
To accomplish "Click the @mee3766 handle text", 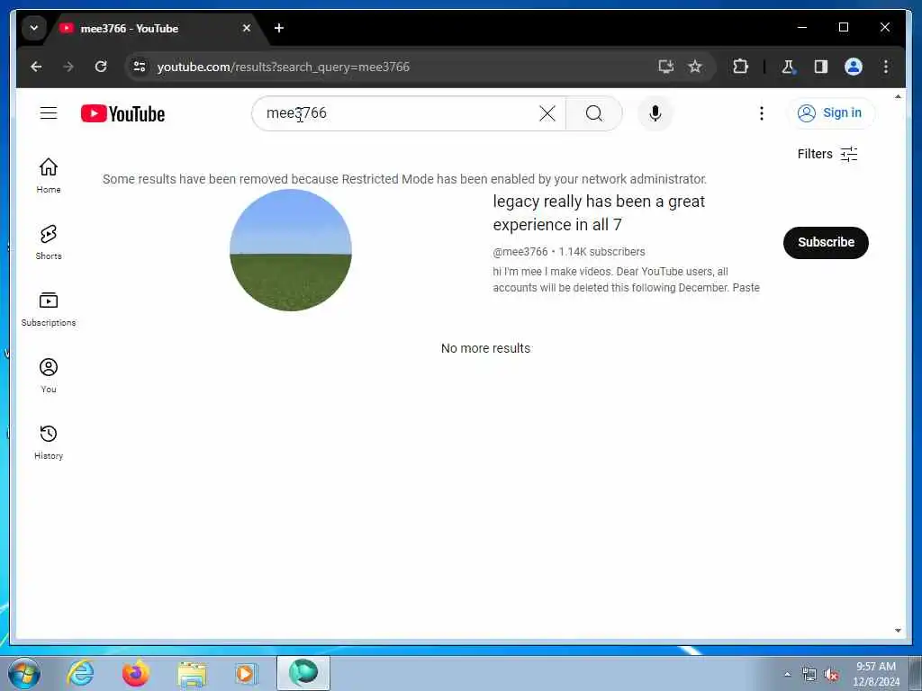I will point(520,252).
